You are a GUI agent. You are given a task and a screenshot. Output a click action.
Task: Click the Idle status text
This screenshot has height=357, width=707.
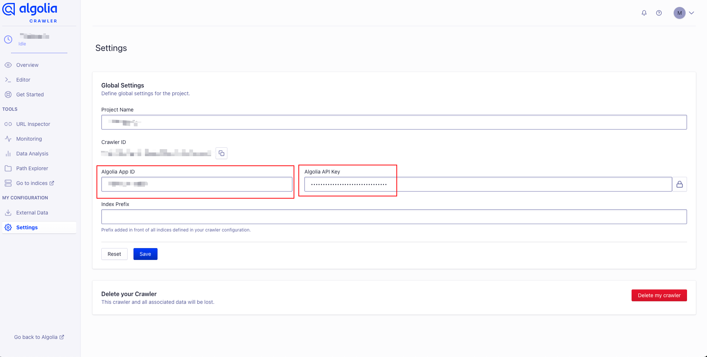tap(22, 44)
